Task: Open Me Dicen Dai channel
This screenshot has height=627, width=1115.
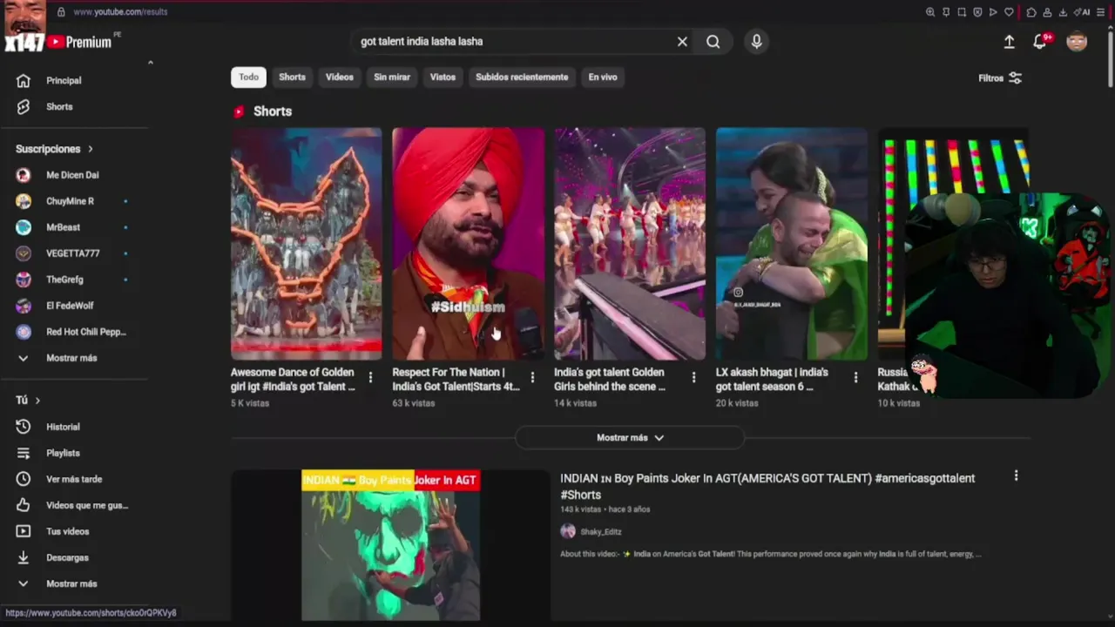Action: (x=74, y=175)
